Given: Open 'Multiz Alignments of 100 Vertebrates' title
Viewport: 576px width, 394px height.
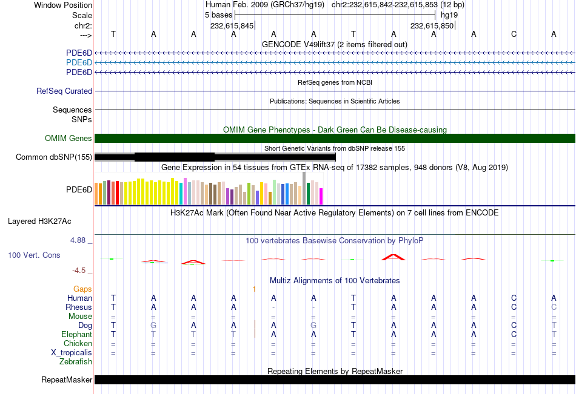Looking at the screenshot, I should click(x=335, y=281).
